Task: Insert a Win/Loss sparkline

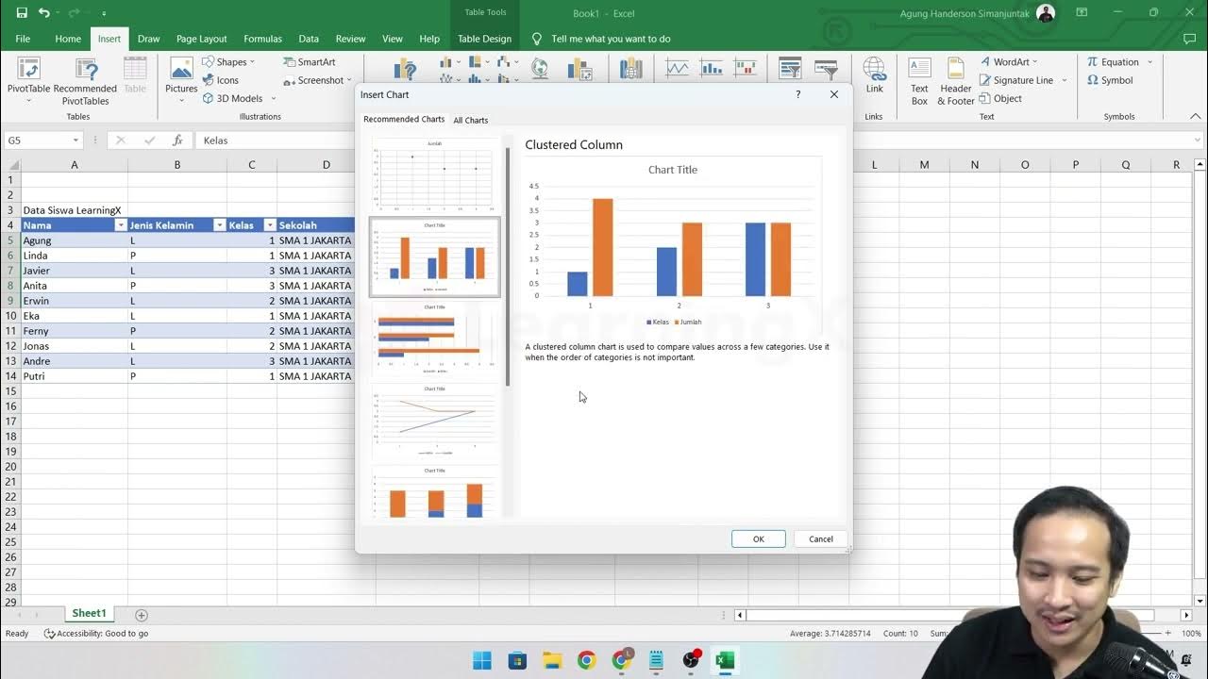Action: click(746, 69)
